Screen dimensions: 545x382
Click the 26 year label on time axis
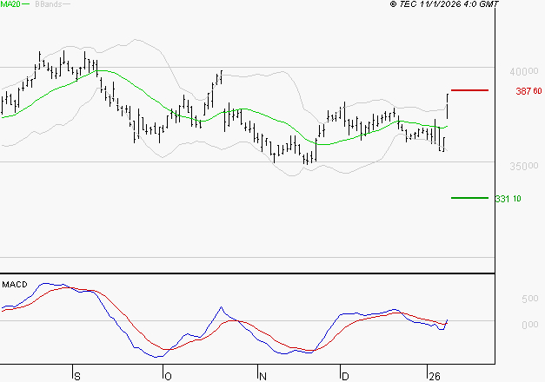point(435,377)
